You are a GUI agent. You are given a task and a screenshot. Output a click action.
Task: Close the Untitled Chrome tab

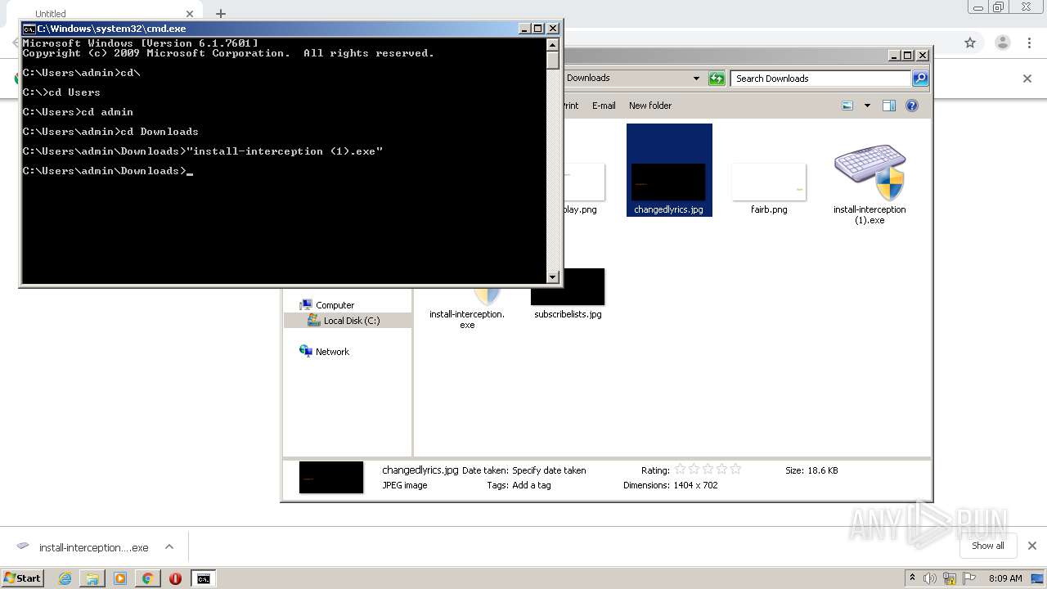(190, 14)
